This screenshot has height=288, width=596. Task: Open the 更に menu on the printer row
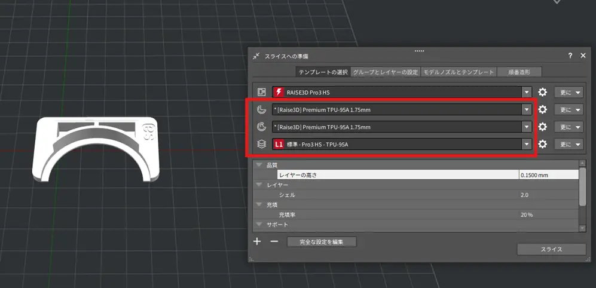tap(569, 92)
